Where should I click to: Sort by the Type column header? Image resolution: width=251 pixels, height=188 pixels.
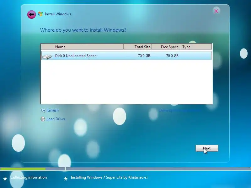click(x=196, y=47)
